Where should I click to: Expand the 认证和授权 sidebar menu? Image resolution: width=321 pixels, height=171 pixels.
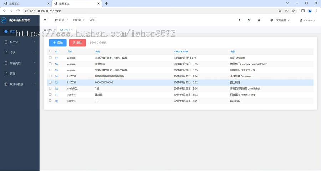(x=20, y=84)
